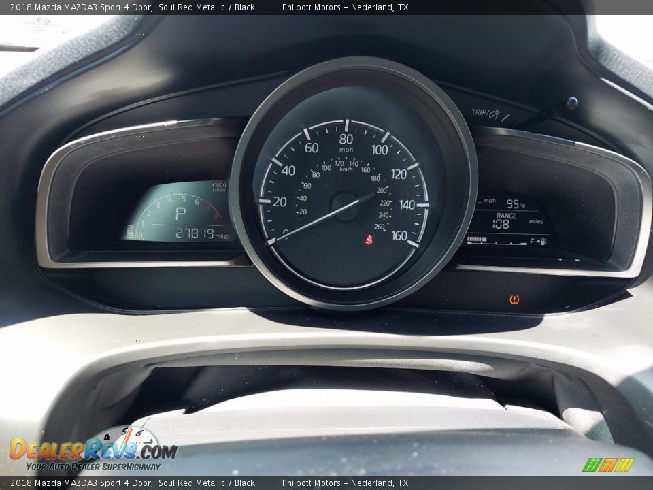Image resolution: width=653 pixels, height=490 pixels.
Task: Click the DealerRevs.com logo
Action: point(93,451)
